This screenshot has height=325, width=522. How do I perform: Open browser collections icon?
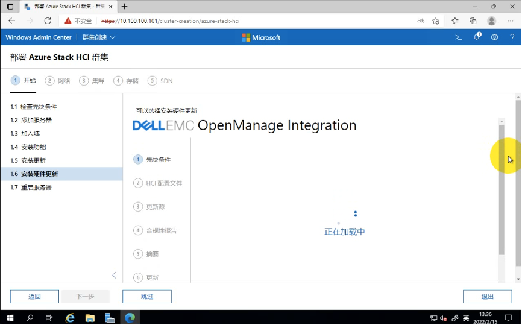[473, 21]
